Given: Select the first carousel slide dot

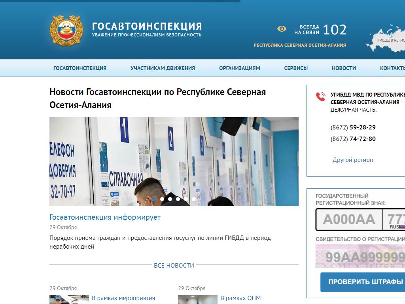Looking at the screenshot, I should (154, 199).
